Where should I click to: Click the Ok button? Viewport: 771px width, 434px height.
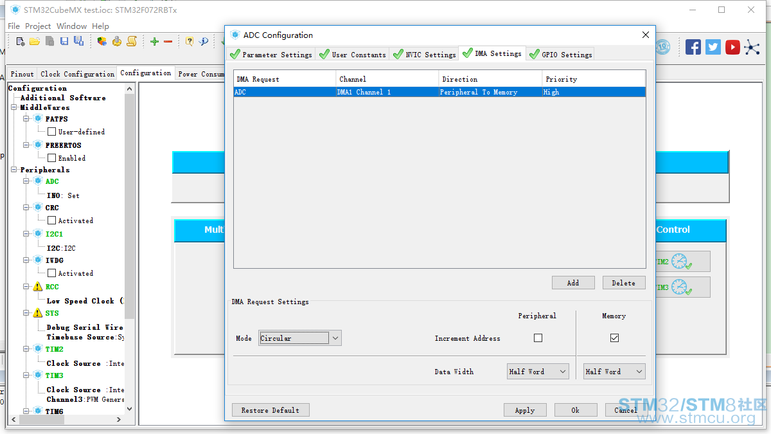(576, 410)
